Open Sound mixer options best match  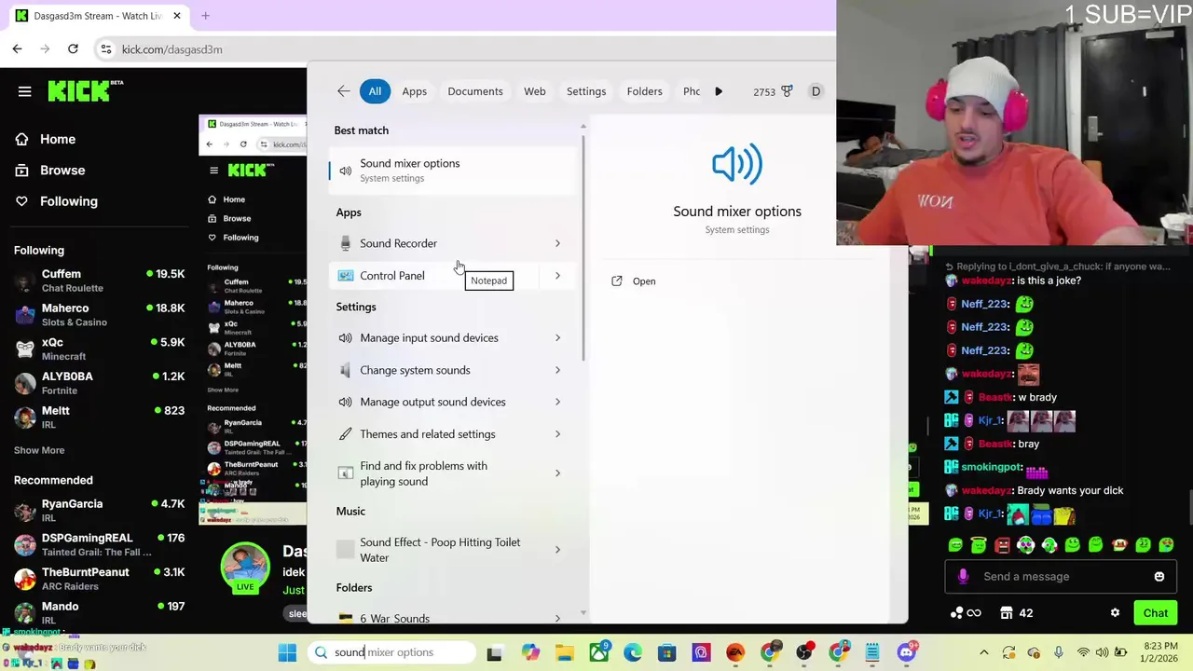453,170
